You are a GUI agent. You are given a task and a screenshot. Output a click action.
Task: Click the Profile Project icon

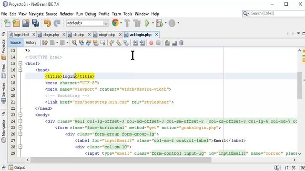[x=172, y=23]
